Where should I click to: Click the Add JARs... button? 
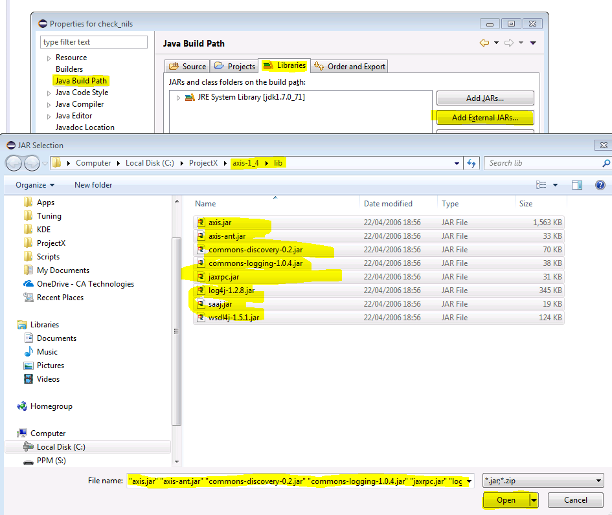pyautogui.click(x=485, y=98)
